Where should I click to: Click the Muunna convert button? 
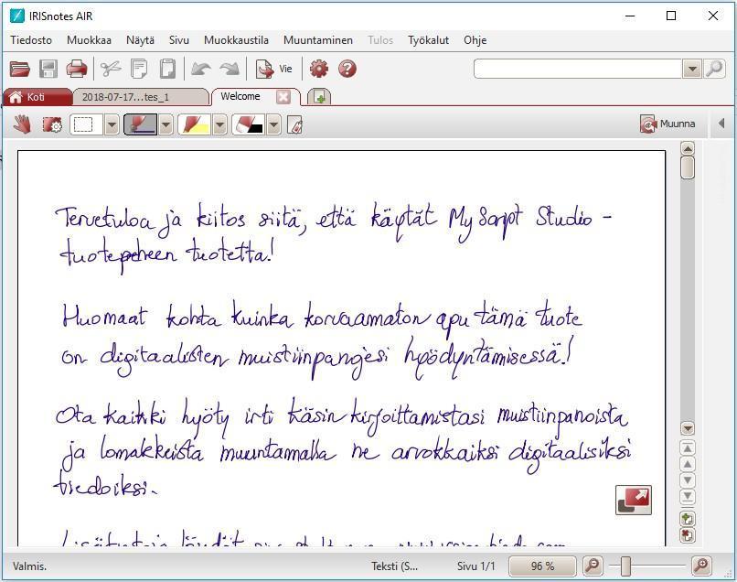click(668, 124)
